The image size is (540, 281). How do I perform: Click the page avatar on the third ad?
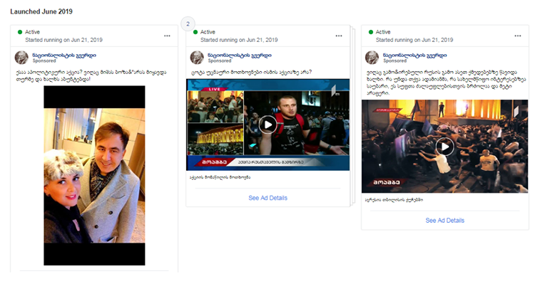tap(372, 58)
